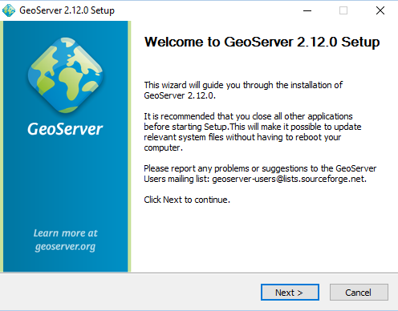The image size is (398, 311).
Task: Click the large GeoServer globe logo
Action: coord(65,75)
